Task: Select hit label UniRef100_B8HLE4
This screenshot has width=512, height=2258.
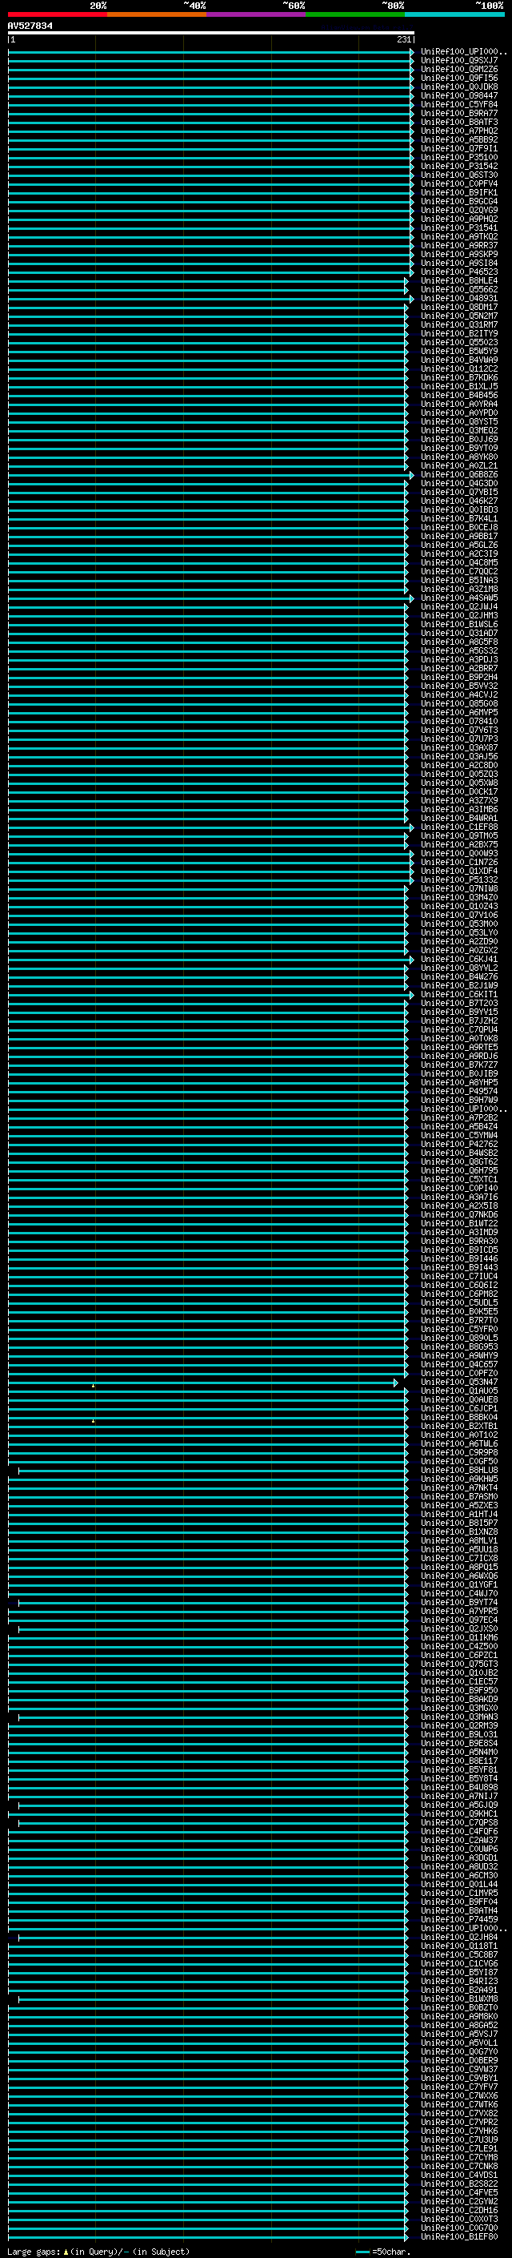Action: pyautogui.click(x=459, y=280)
